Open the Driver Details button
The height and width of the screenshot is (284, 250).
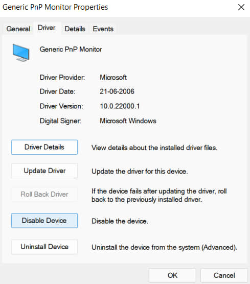point(44,147)
